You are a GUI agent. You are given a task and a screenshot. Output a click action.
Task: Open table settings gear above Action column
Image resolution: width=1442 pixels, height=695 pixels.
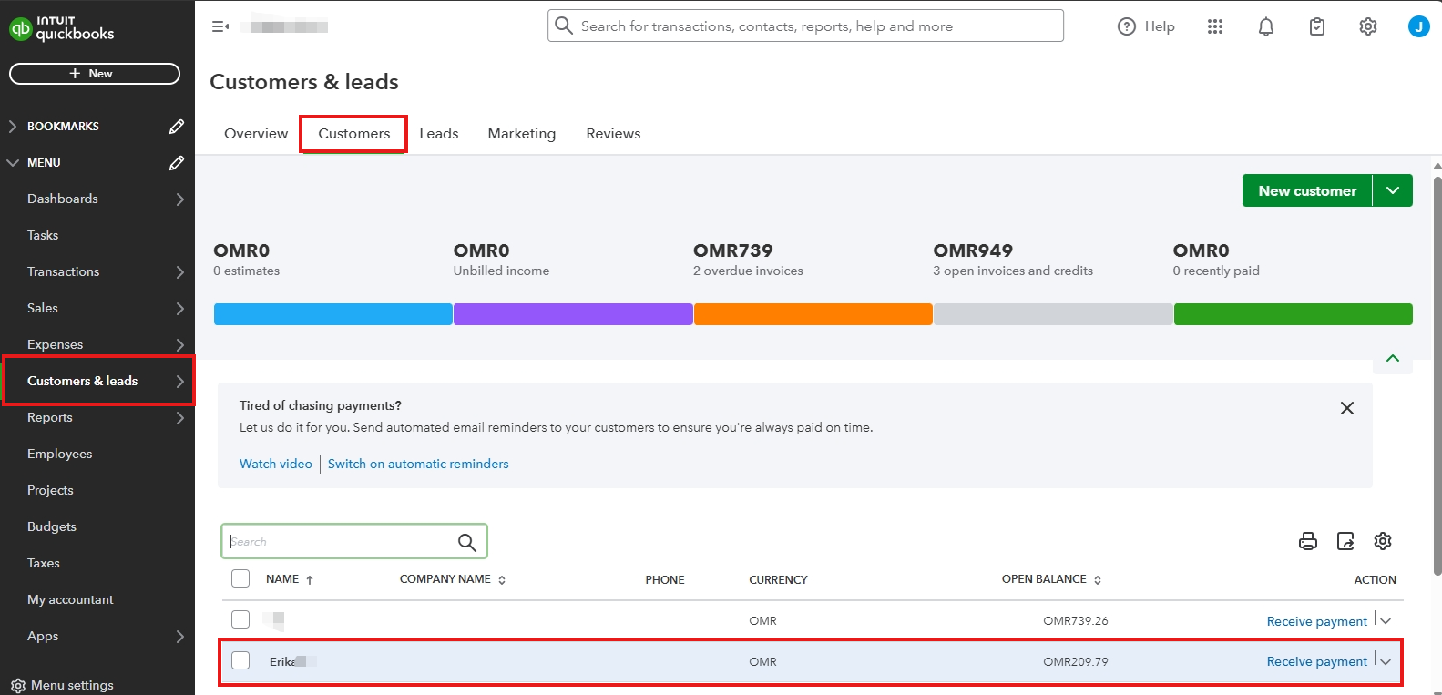click(1383, 541)
